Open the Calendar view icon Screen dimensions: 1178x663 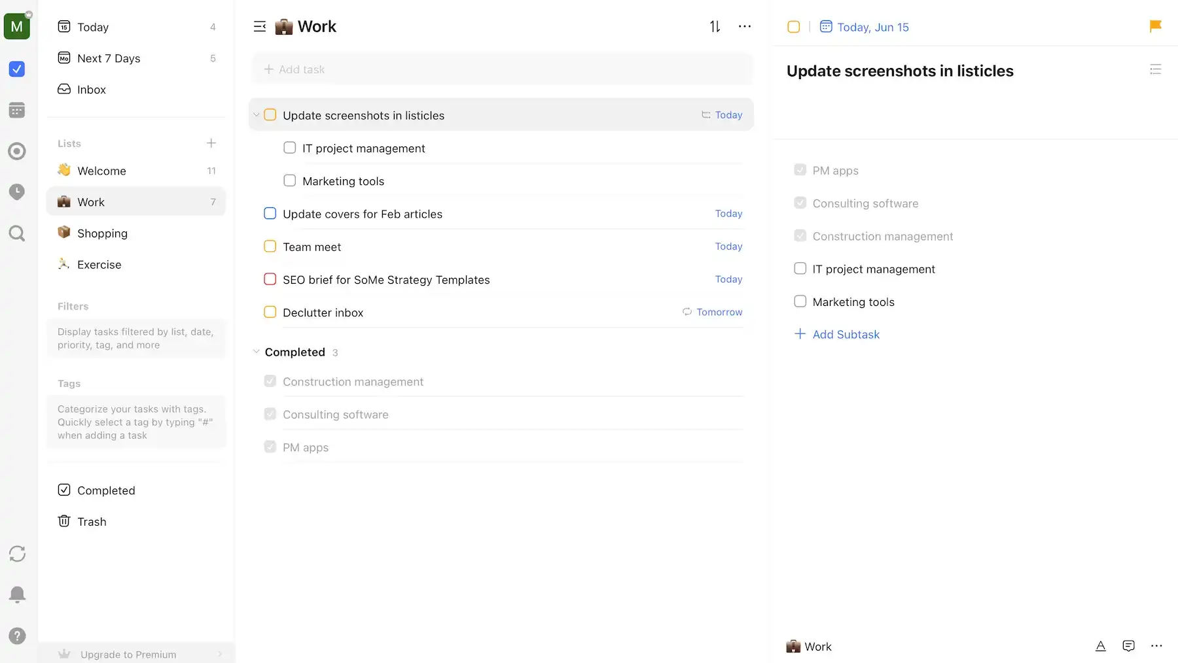(x=17, y=110)
